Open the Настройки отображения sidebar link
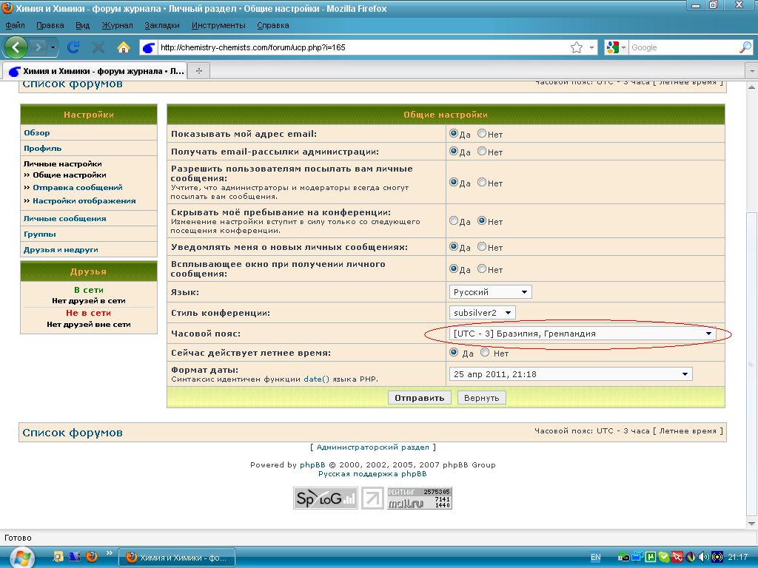Image resolution: width=758 pixels, height=568 pixels. click(x=84, y=200)
